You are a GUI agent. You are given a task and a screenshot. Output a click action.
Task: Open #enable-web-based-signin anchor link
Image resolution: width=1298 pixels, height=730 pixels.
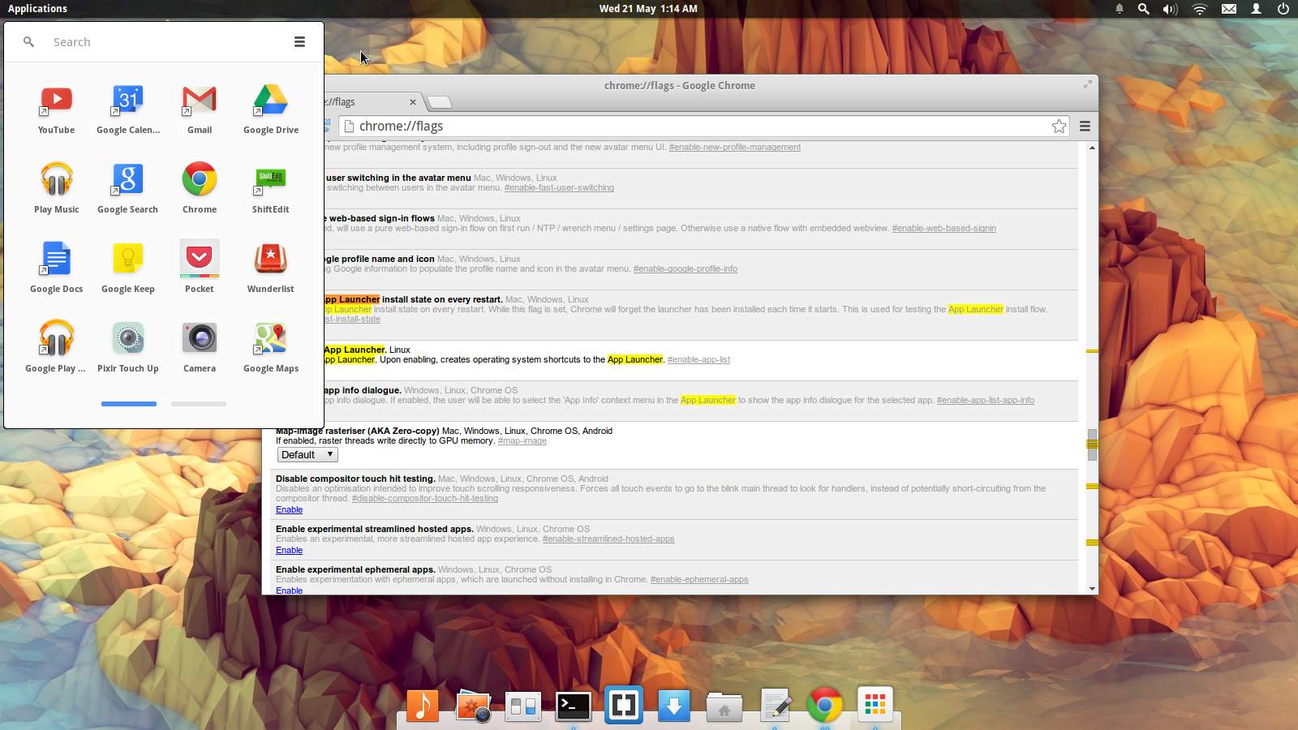coord(943,228)
